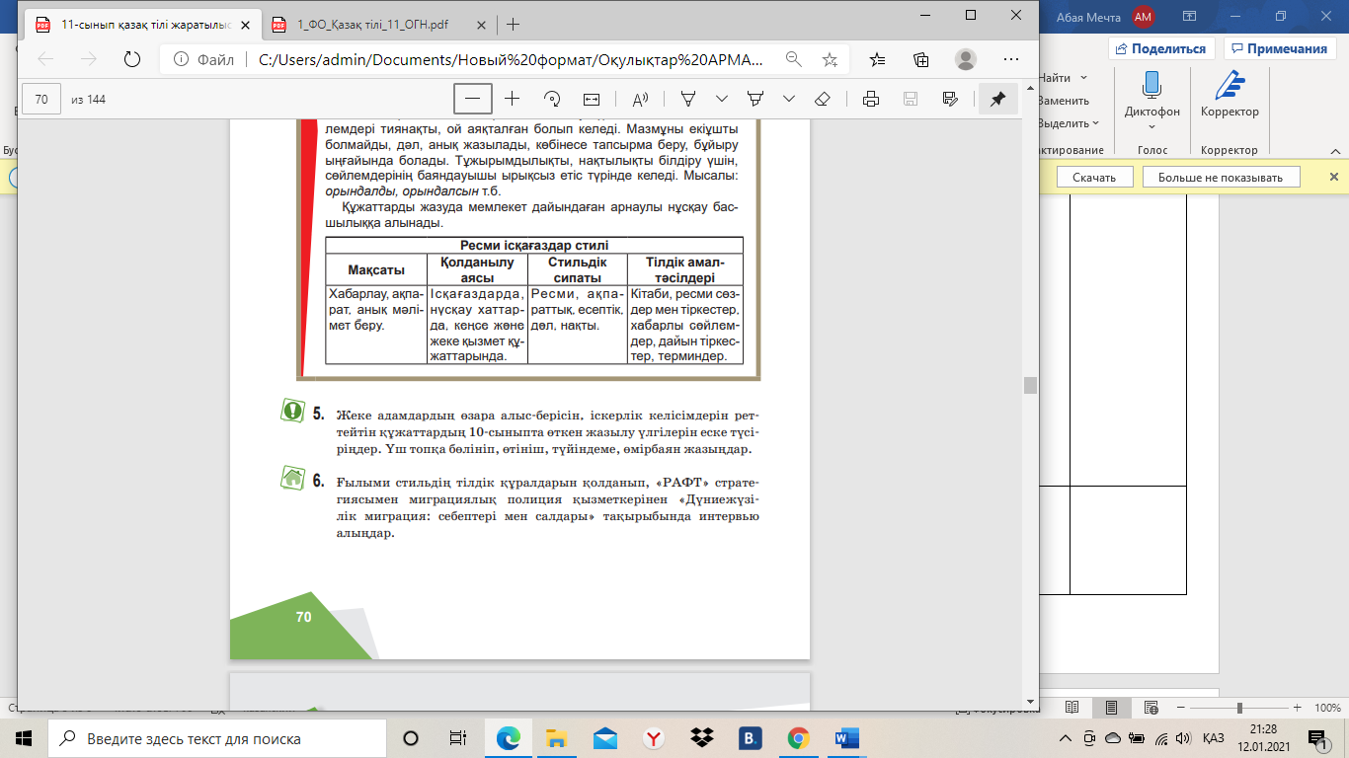
Task: Switch to the 1_ФО_Қазақ тілі_11_ОГН.pdf tab
Action: 373,25
